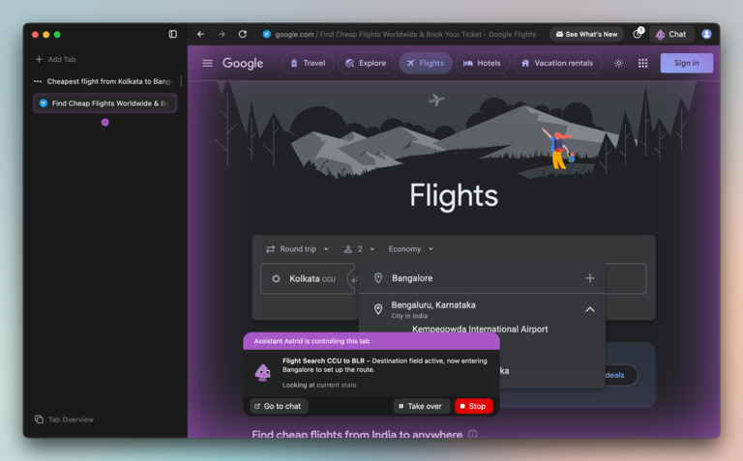Click the plus icon next to Bangalore
The image size is (743, 461).
(x=589, y=278)
